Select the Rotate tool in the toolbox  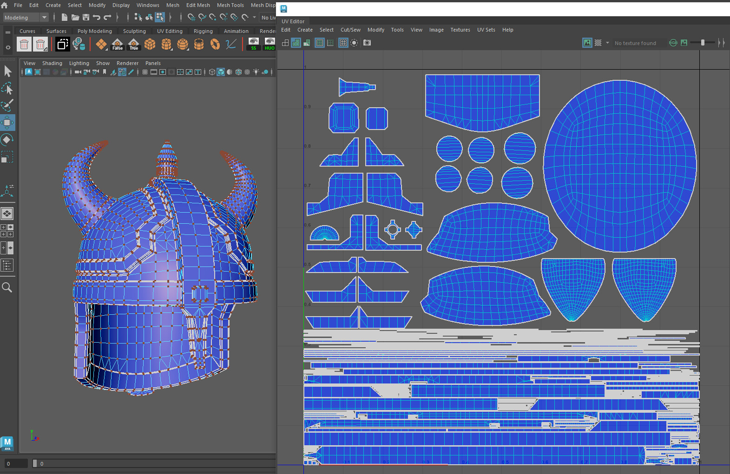click(x=7, y=140)
